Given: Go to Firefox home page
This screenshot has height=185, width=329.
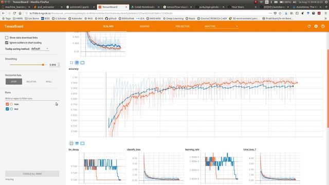Looking at the screenshot, I should (x=20, y=13).
